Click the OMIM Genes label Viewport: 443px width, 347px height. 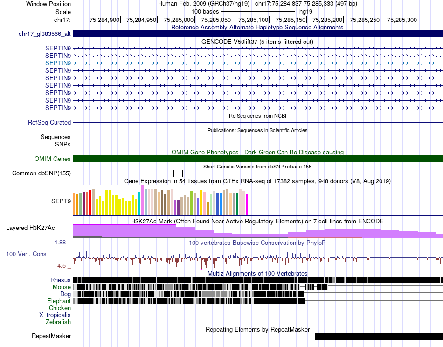(x=53, y=159)
